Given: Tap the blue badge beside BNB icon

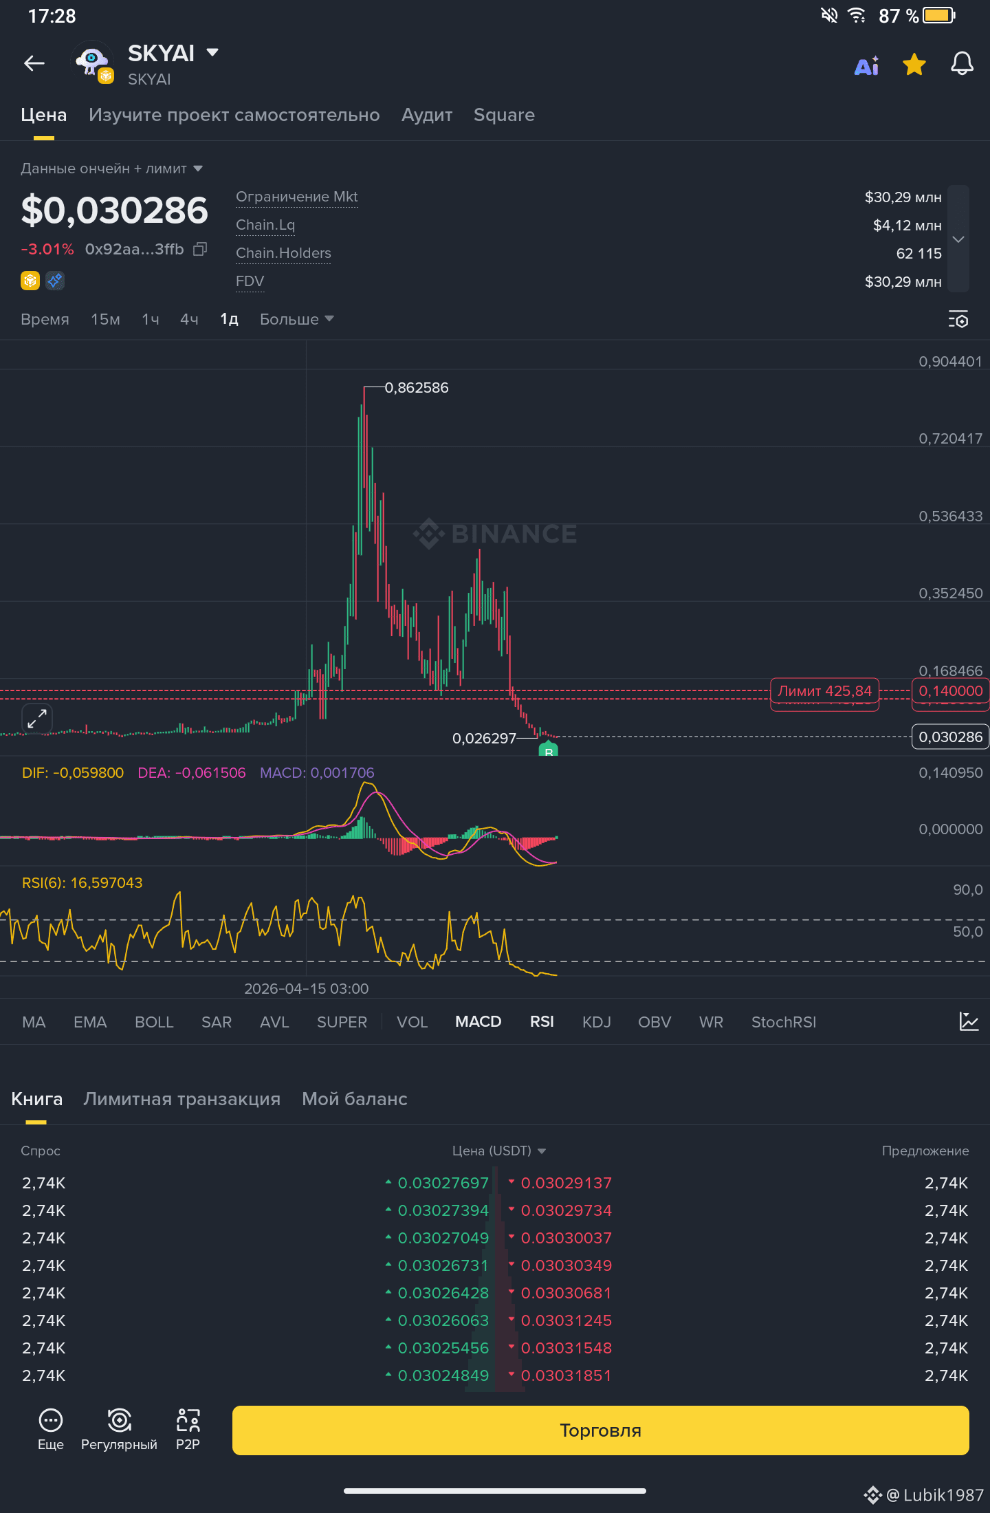Looking at the screenshot, I should pos(55,281).
